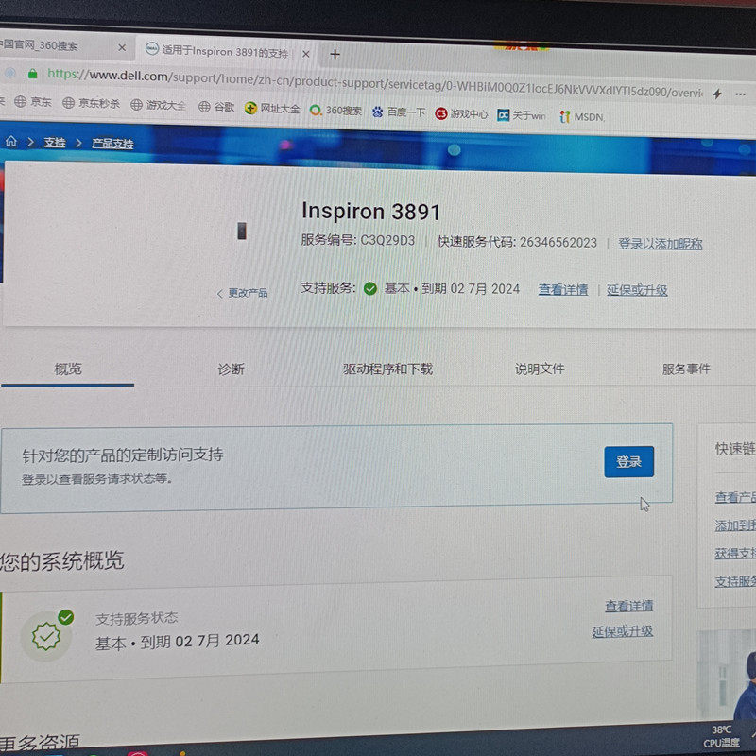
Task: Select the 服务事件 tab
Action: tap(686, 369)
